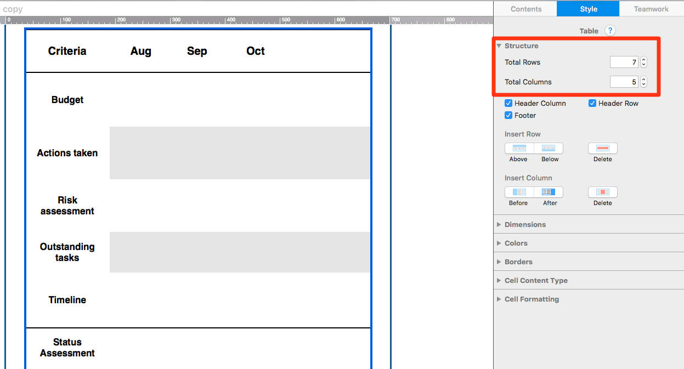
Task: Switch to the Contents tab
Action: pos(525,9)
